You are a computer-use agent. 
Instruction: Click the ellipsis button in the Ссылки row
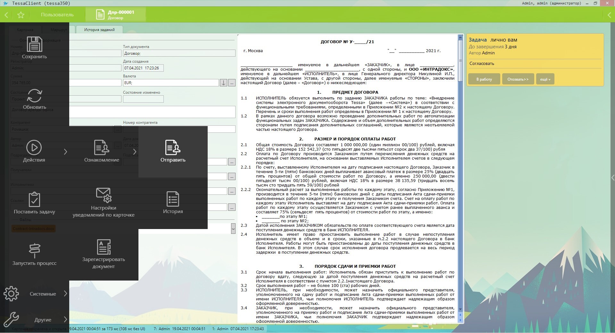[232, 207]
